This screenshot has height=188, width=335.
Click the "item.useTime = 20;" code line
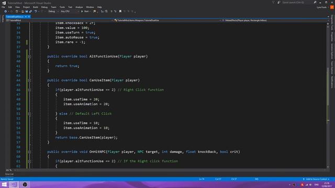point(81,99)
